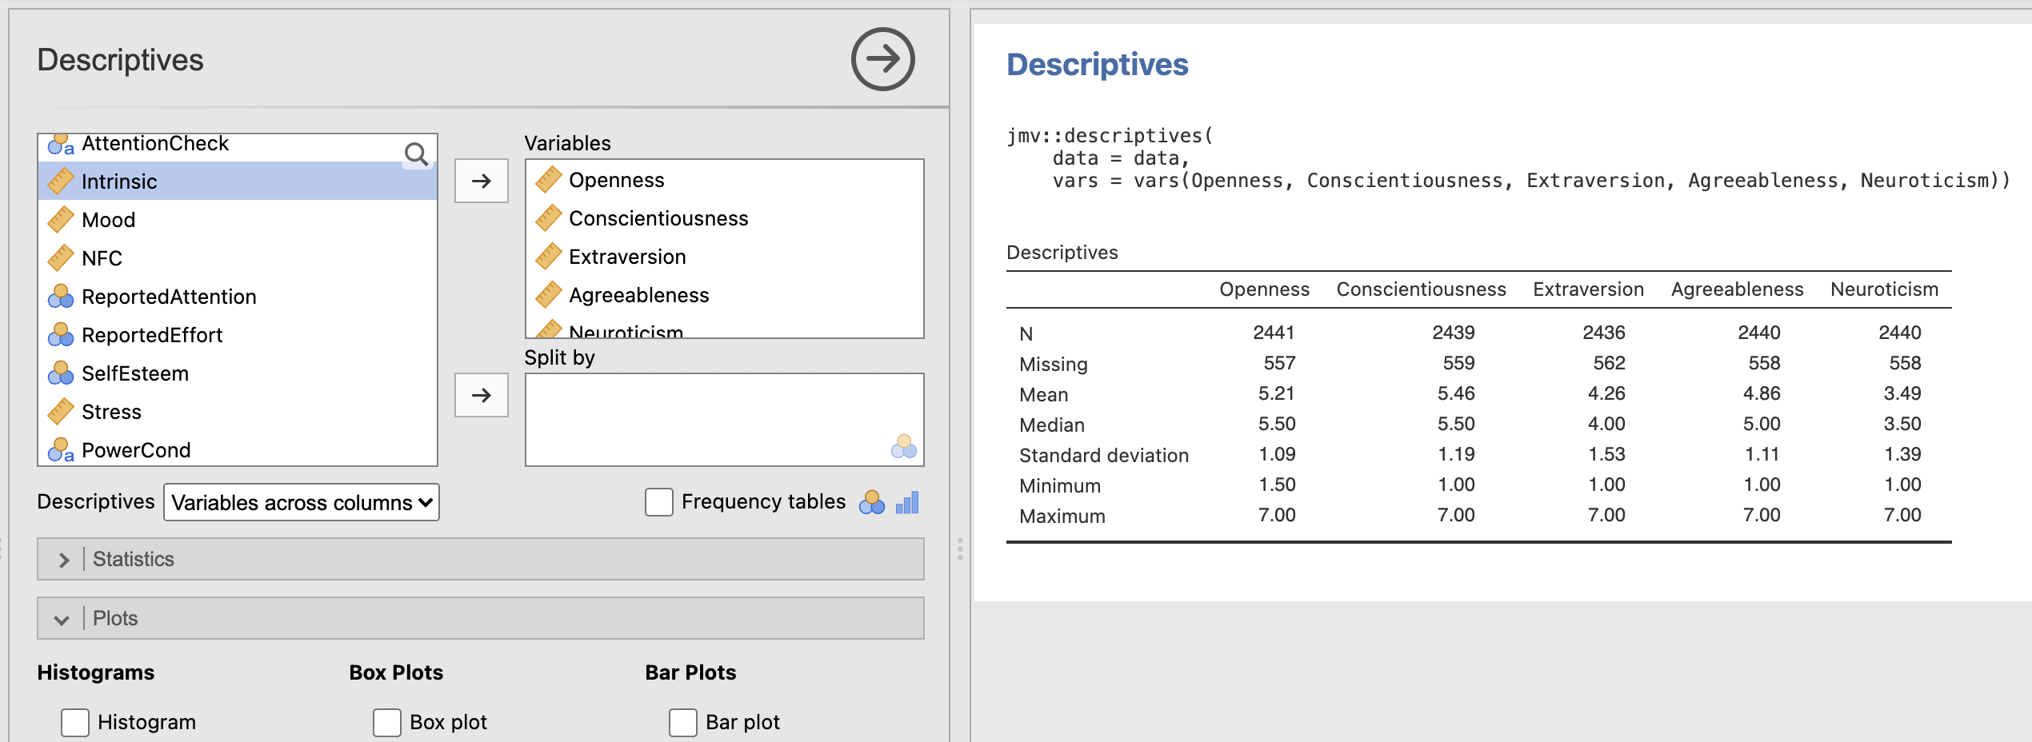Viewport: 2032px width, 742px height.
Task: Click the Extraversion column header in results
Action: (x=1588, y=289)
